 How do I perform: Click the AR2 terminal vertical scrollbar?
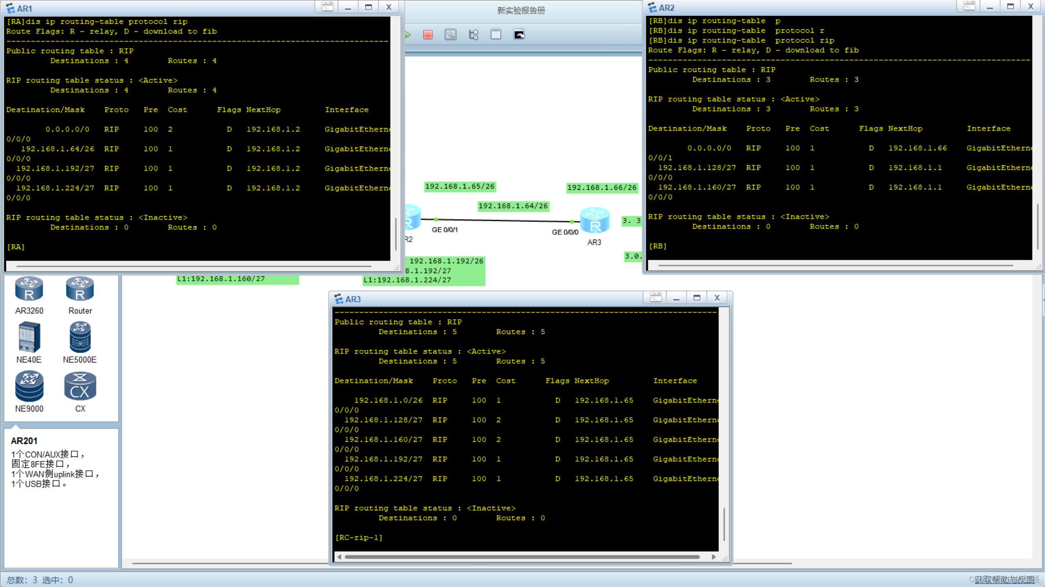point(1037,227)
